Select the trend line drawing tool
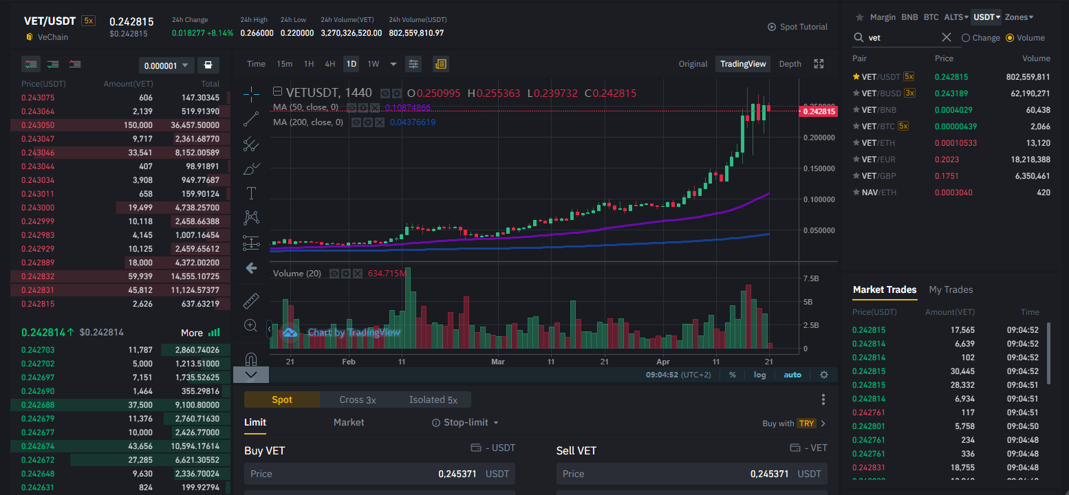The height and width of the screenshot is (495, 1069). click(x=251, y=119)
